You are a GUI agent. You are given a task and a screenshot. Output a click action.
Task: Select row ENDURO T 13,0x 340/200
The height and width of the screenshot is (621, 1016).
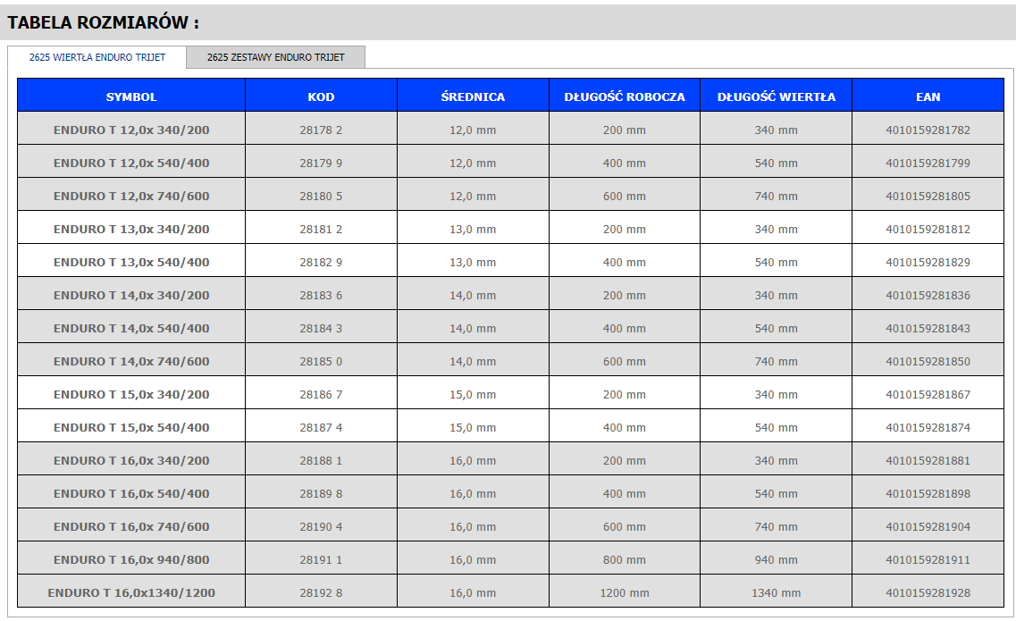[x=510, y=229]
